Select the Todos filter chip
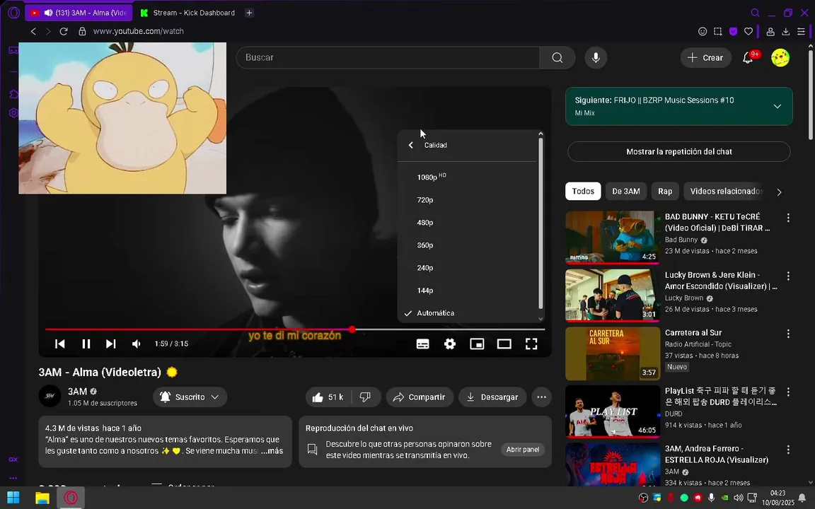 click(583, 191)
